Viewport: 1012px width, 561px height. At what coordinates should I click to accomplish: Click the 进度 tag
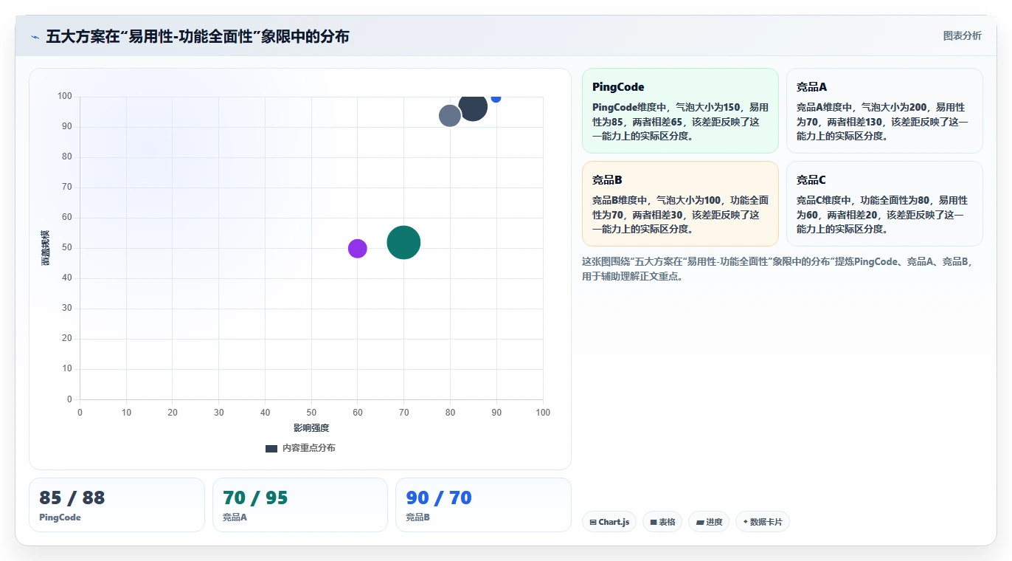(709, 522)
